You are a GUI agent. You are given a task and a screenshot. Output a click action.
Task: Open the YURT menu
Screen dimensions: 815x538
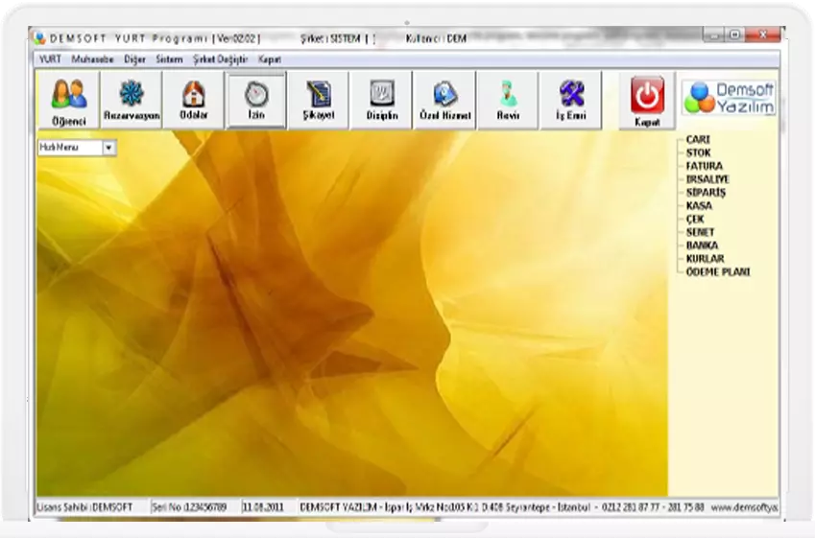[x=50, y=58]
